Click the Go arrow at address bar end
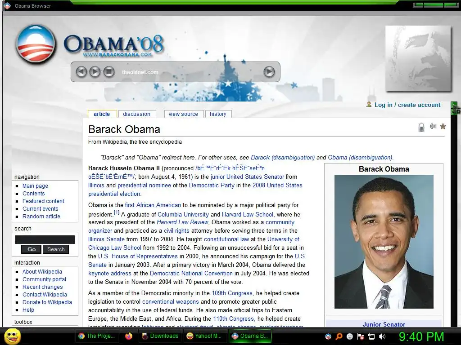The image size is (461, 345). [269, 71]
